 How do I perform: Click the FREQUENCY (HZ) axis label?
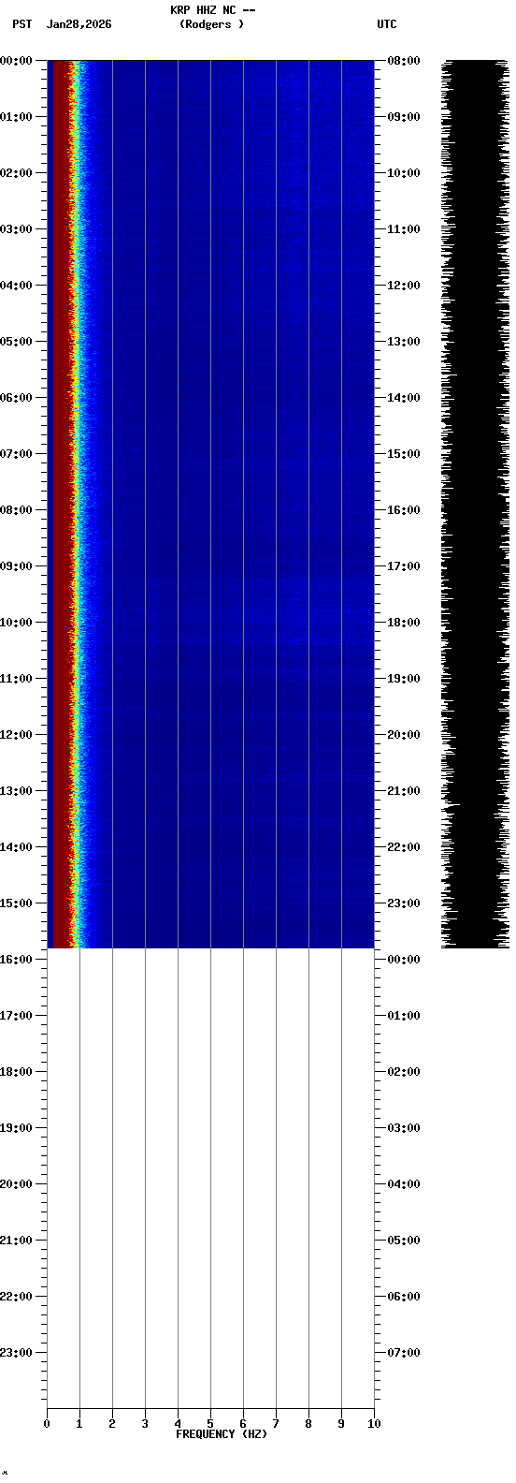click(222, 1434)
